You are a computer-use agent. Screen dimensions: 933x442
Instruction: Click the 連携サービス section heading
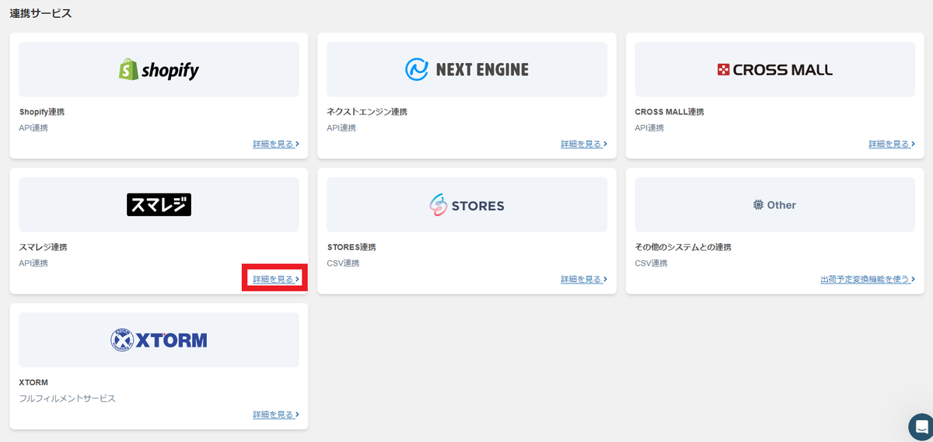[40, 13]
